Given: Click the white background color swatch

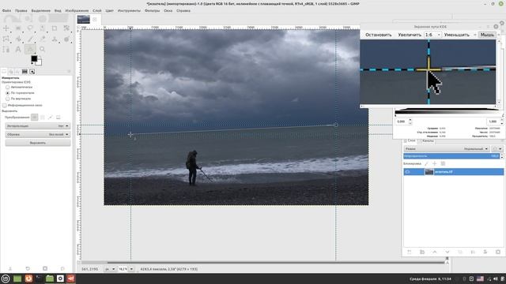Looking at the screenshot, I should pyautogui.click(x=40, y=62).
